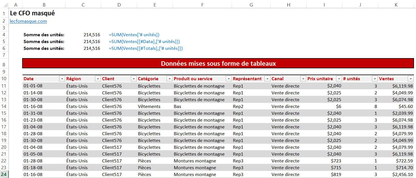Open the # unités filter dropdown
The image size is (416, 178).
pos(374,79)
